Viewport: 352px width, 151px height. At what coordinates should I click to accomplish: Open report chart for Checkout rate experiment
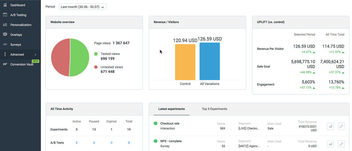pyautogui.click(x=331, y=126)
